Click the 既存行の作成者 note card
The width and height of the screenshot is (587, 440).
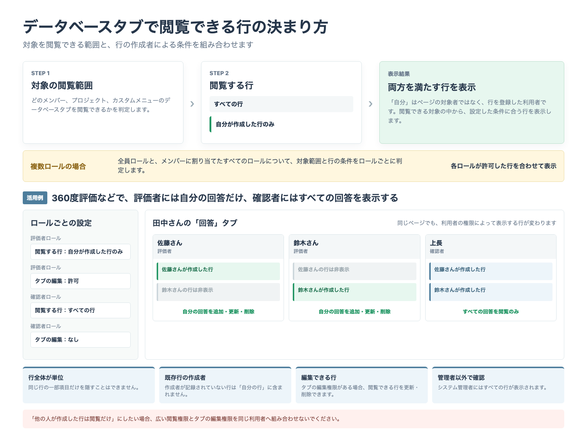225,385
